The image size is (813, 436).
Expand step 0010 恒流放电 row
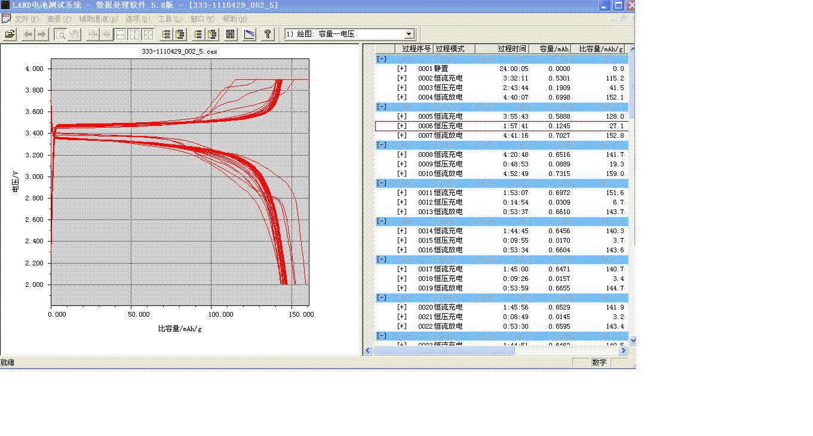(401, 174)
